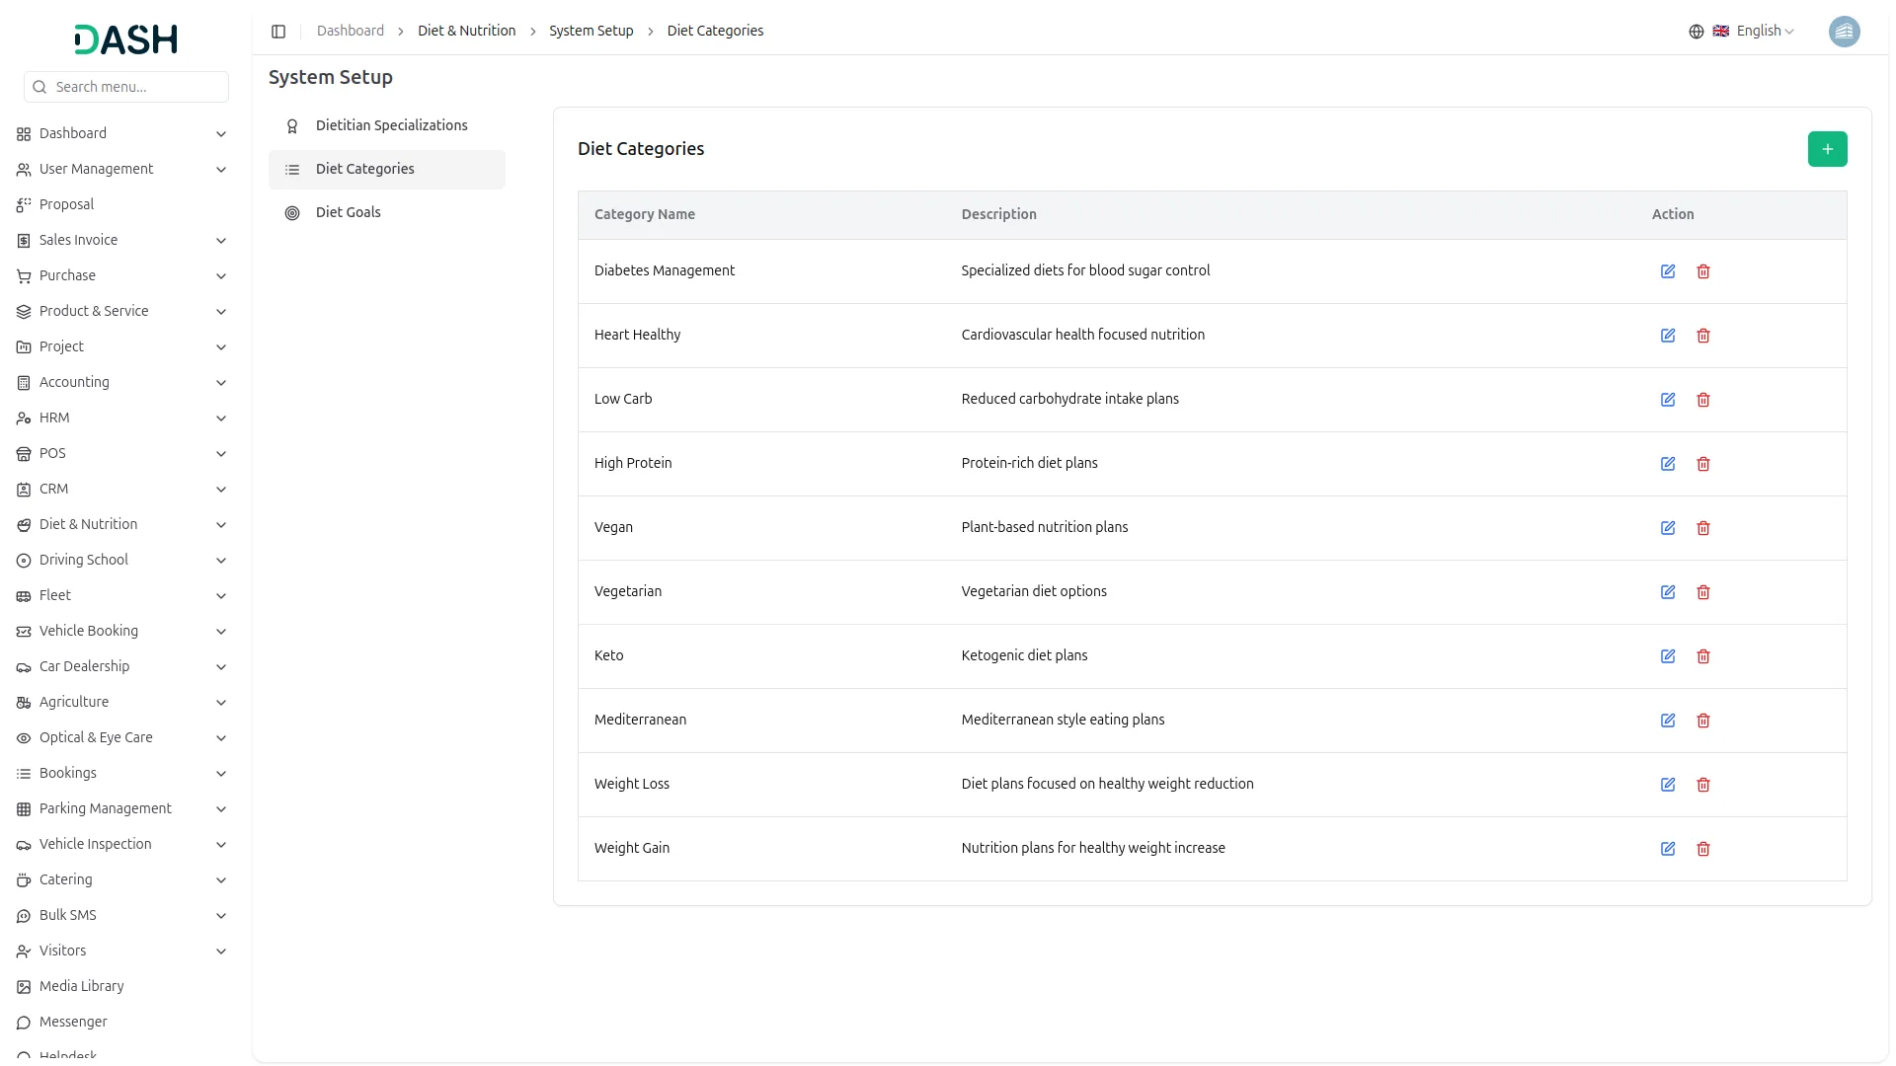Delete the High Protein category
This screenshot has height=1066, width=1896.
(1703, 464)
